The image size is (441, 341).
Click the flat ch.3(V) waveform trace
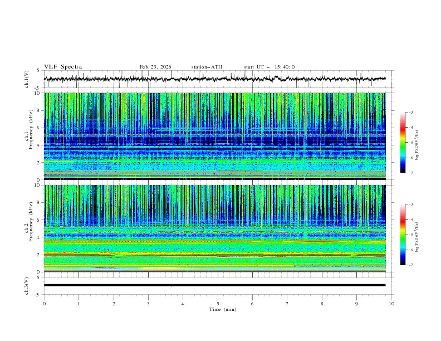(x=217, y=285)
